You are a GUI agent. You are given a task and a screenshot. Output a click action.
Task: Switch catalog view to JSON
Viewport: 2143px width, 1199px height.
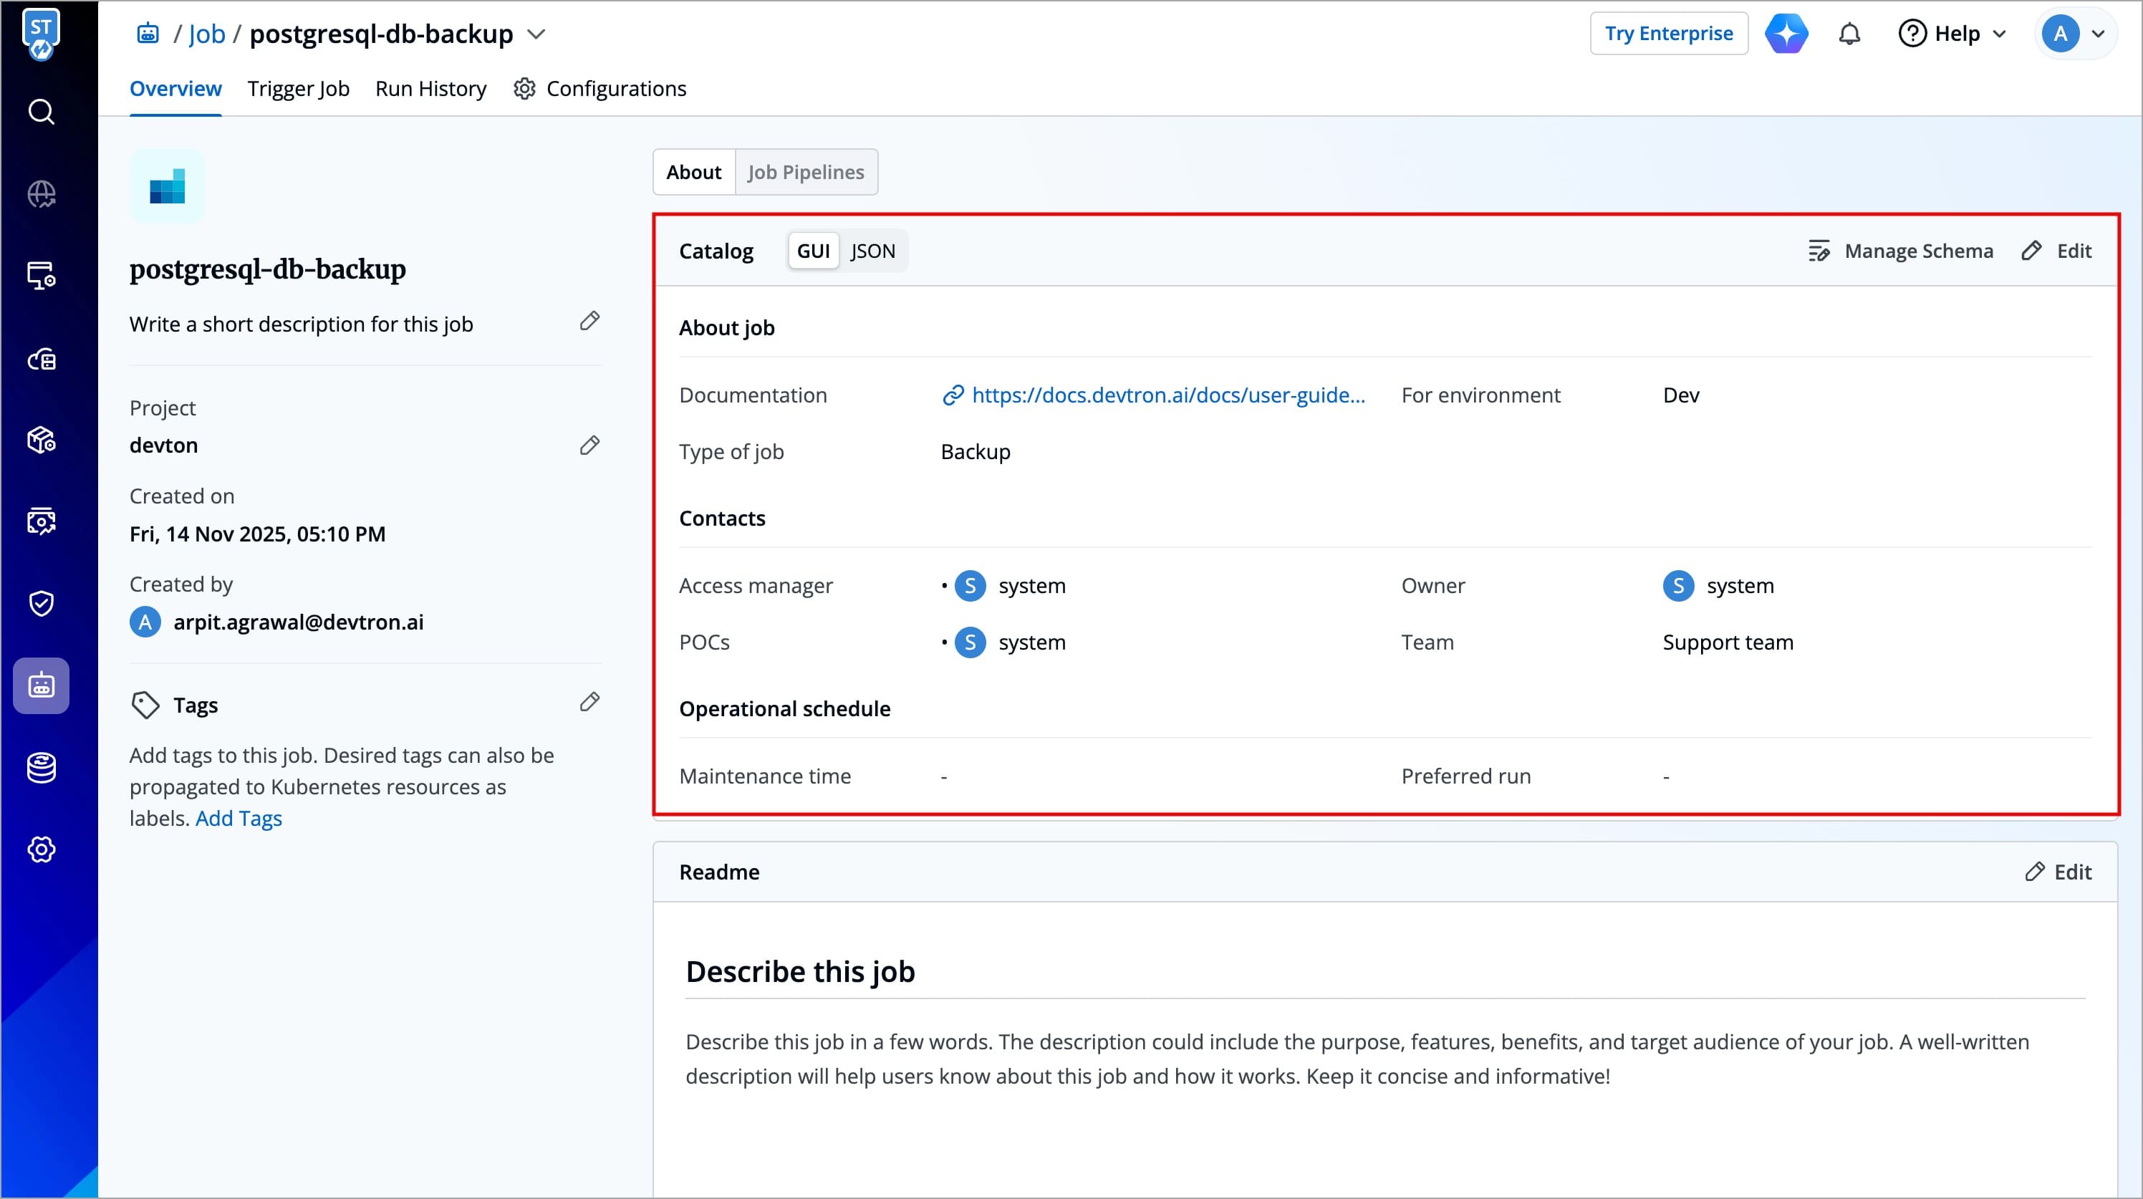click(872, 251)
